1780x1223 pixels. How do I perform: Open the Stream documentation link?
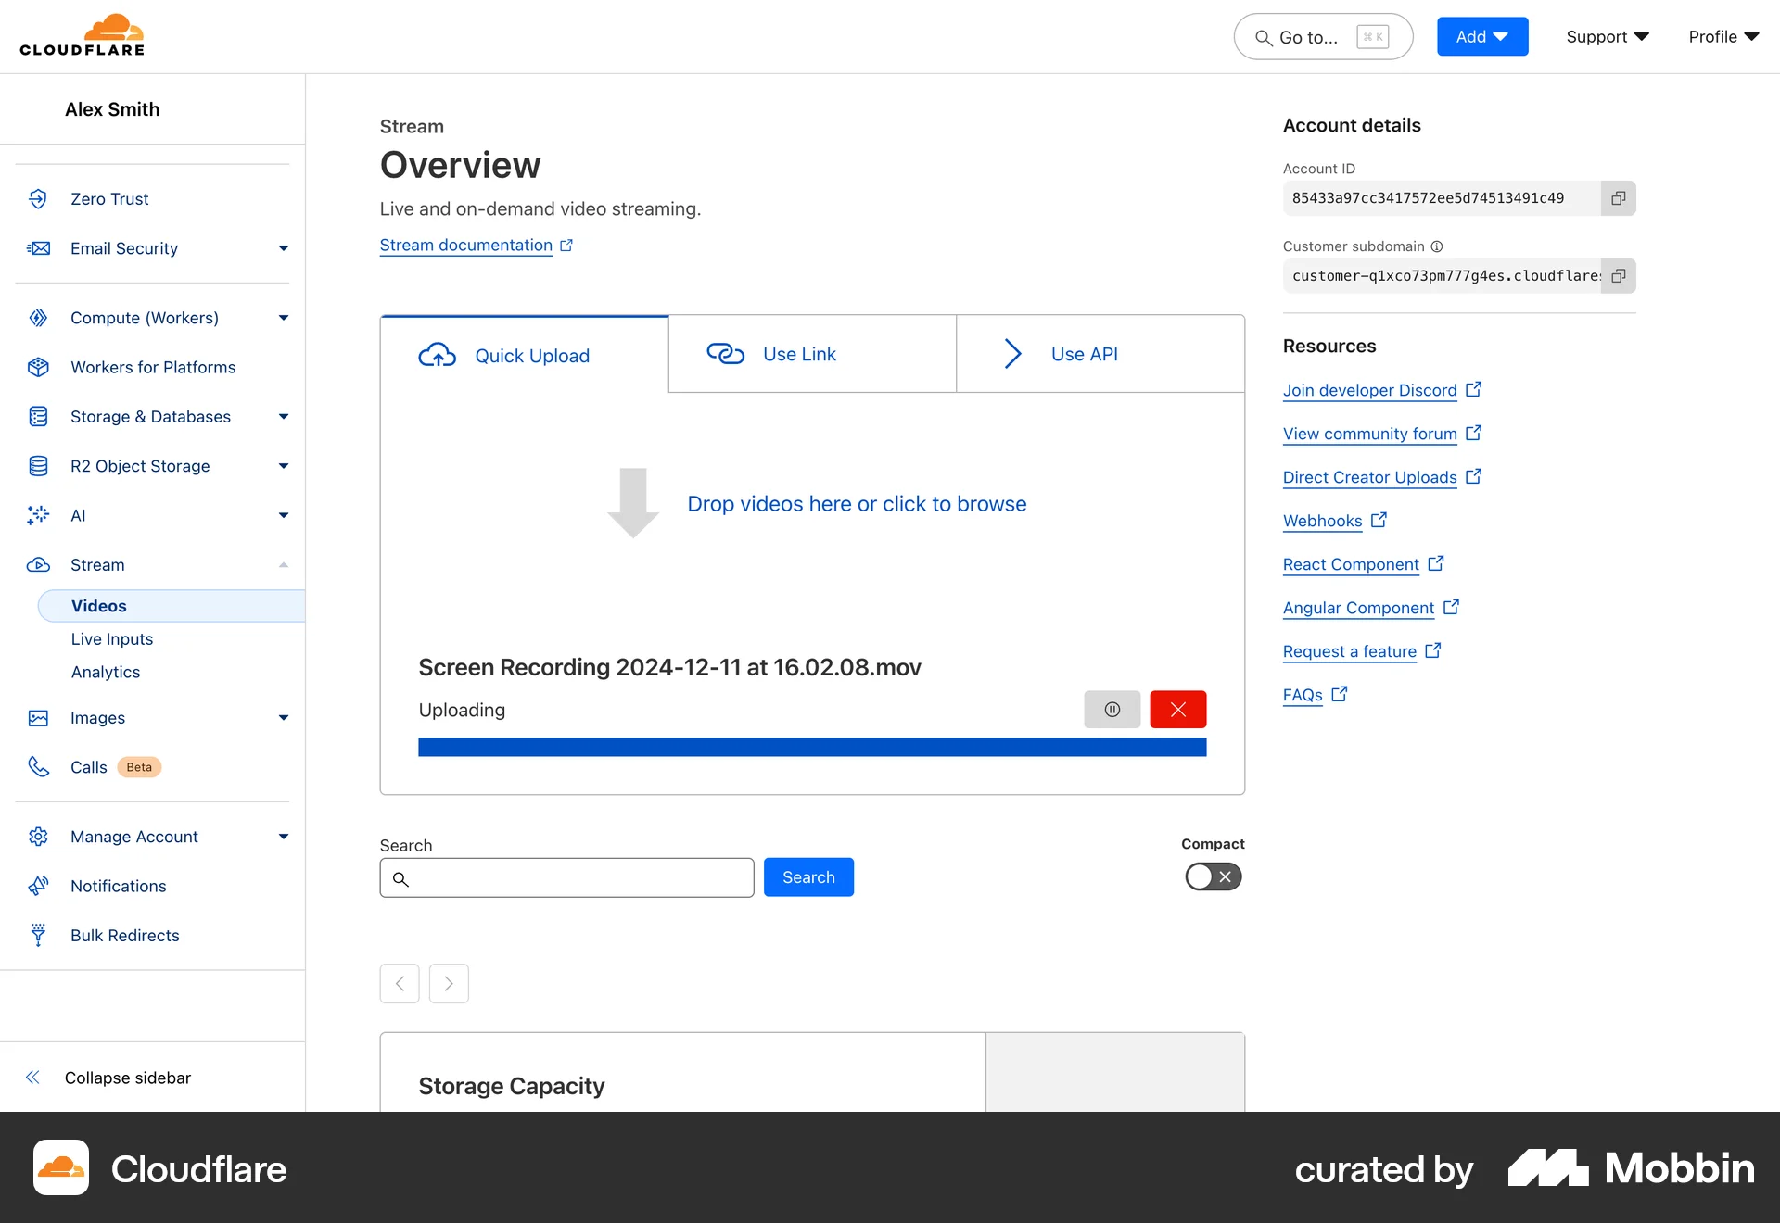point(465,245)
